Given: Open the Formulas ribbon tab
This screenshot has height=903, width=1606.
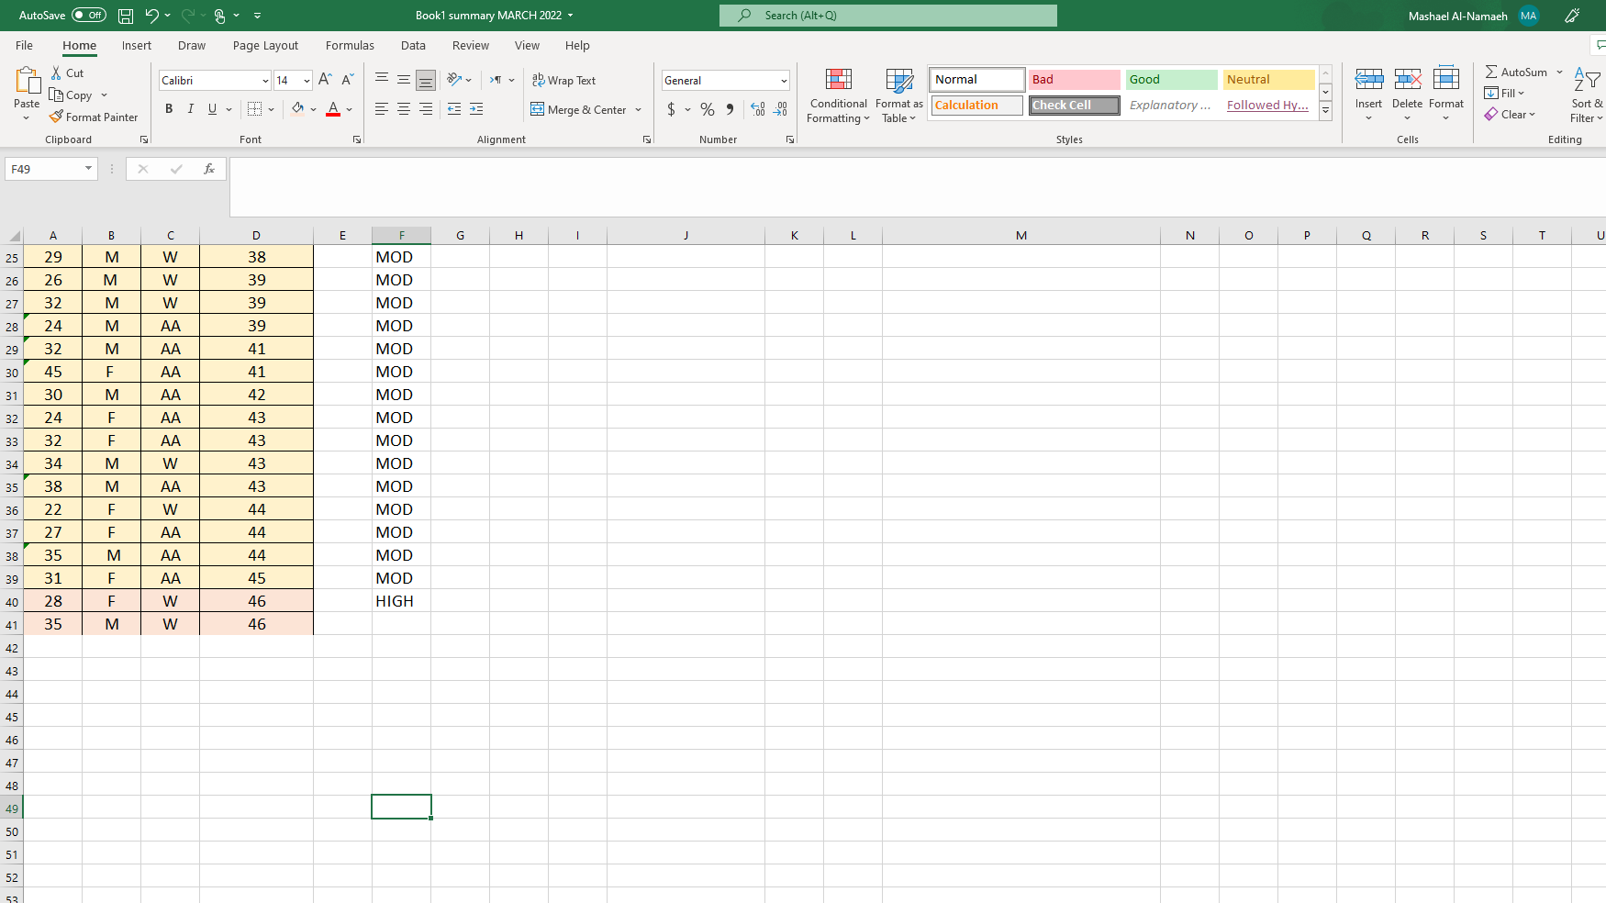Looking at the screenshot, I should pos(350,45).
